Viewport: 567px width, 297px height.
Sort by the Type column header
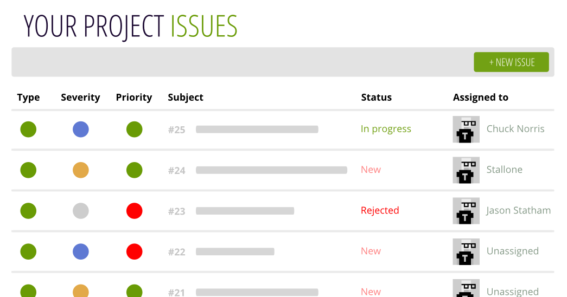click(x=28, y=98)
